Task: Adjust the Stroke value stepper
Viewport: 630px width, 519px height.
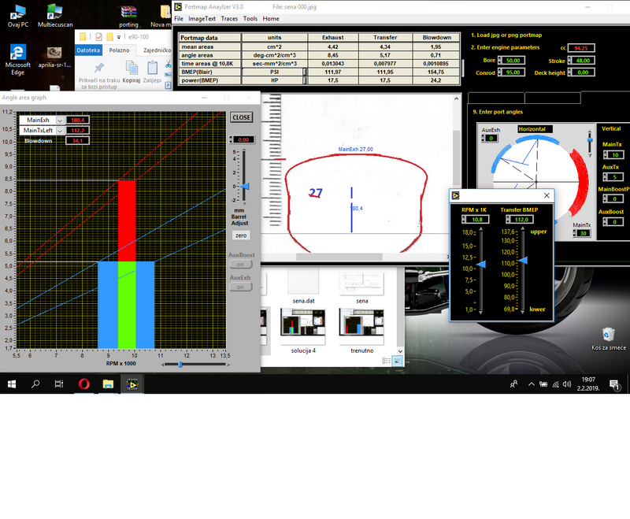Action: 569,61
